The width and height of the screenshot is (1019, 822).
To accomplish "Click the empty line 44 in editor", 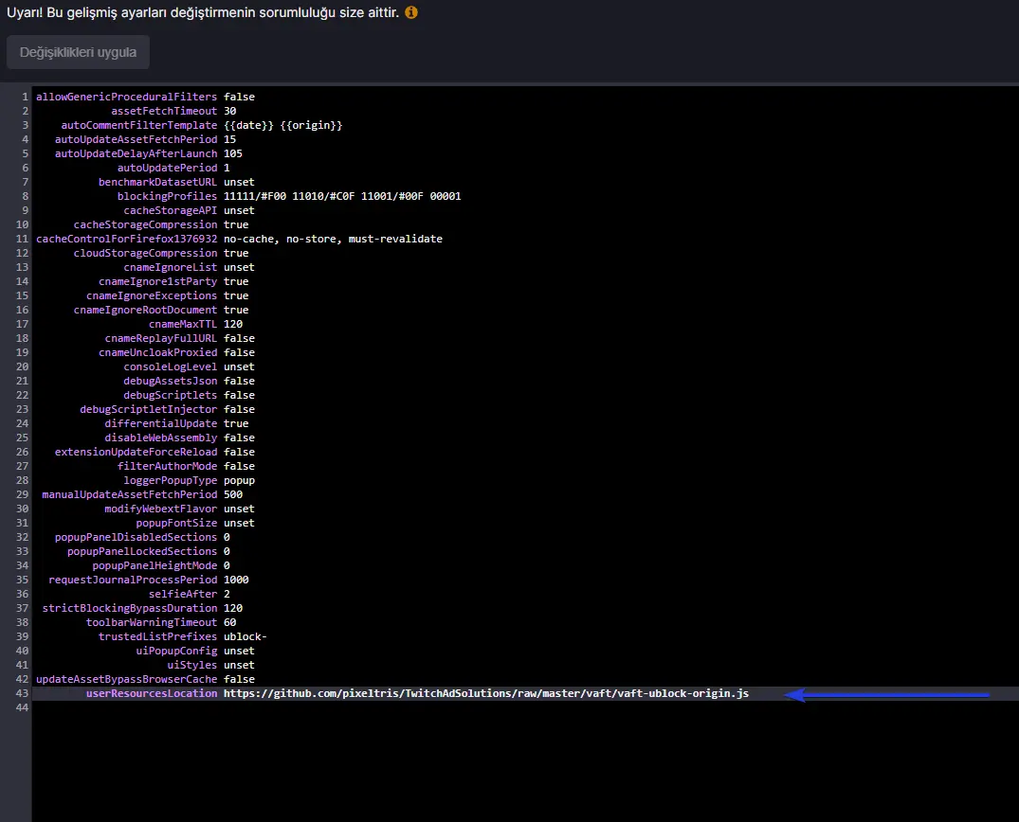I will pyautogui.click(x=525, y=707).
